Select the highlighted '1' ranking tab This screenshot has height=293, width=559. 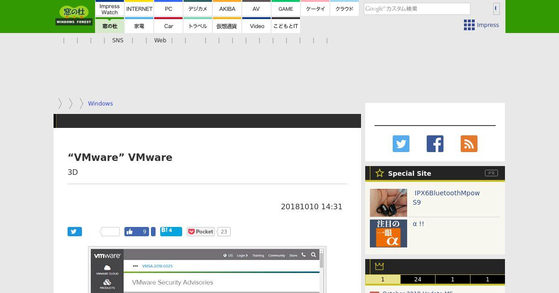383,280
